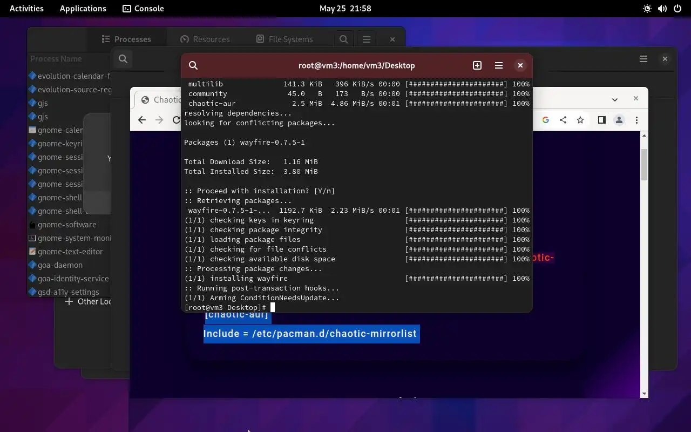
Task: Click the gnome-calen process icon
Action: (32, 130)
